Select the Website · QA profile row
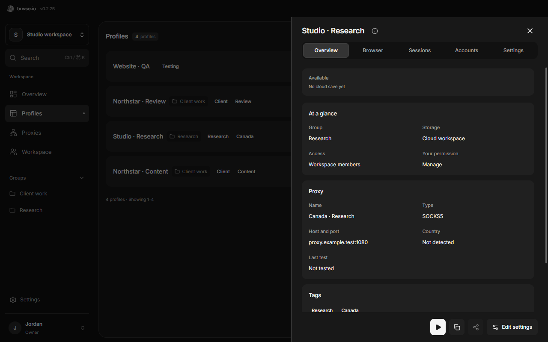 [x=198, y=66]
